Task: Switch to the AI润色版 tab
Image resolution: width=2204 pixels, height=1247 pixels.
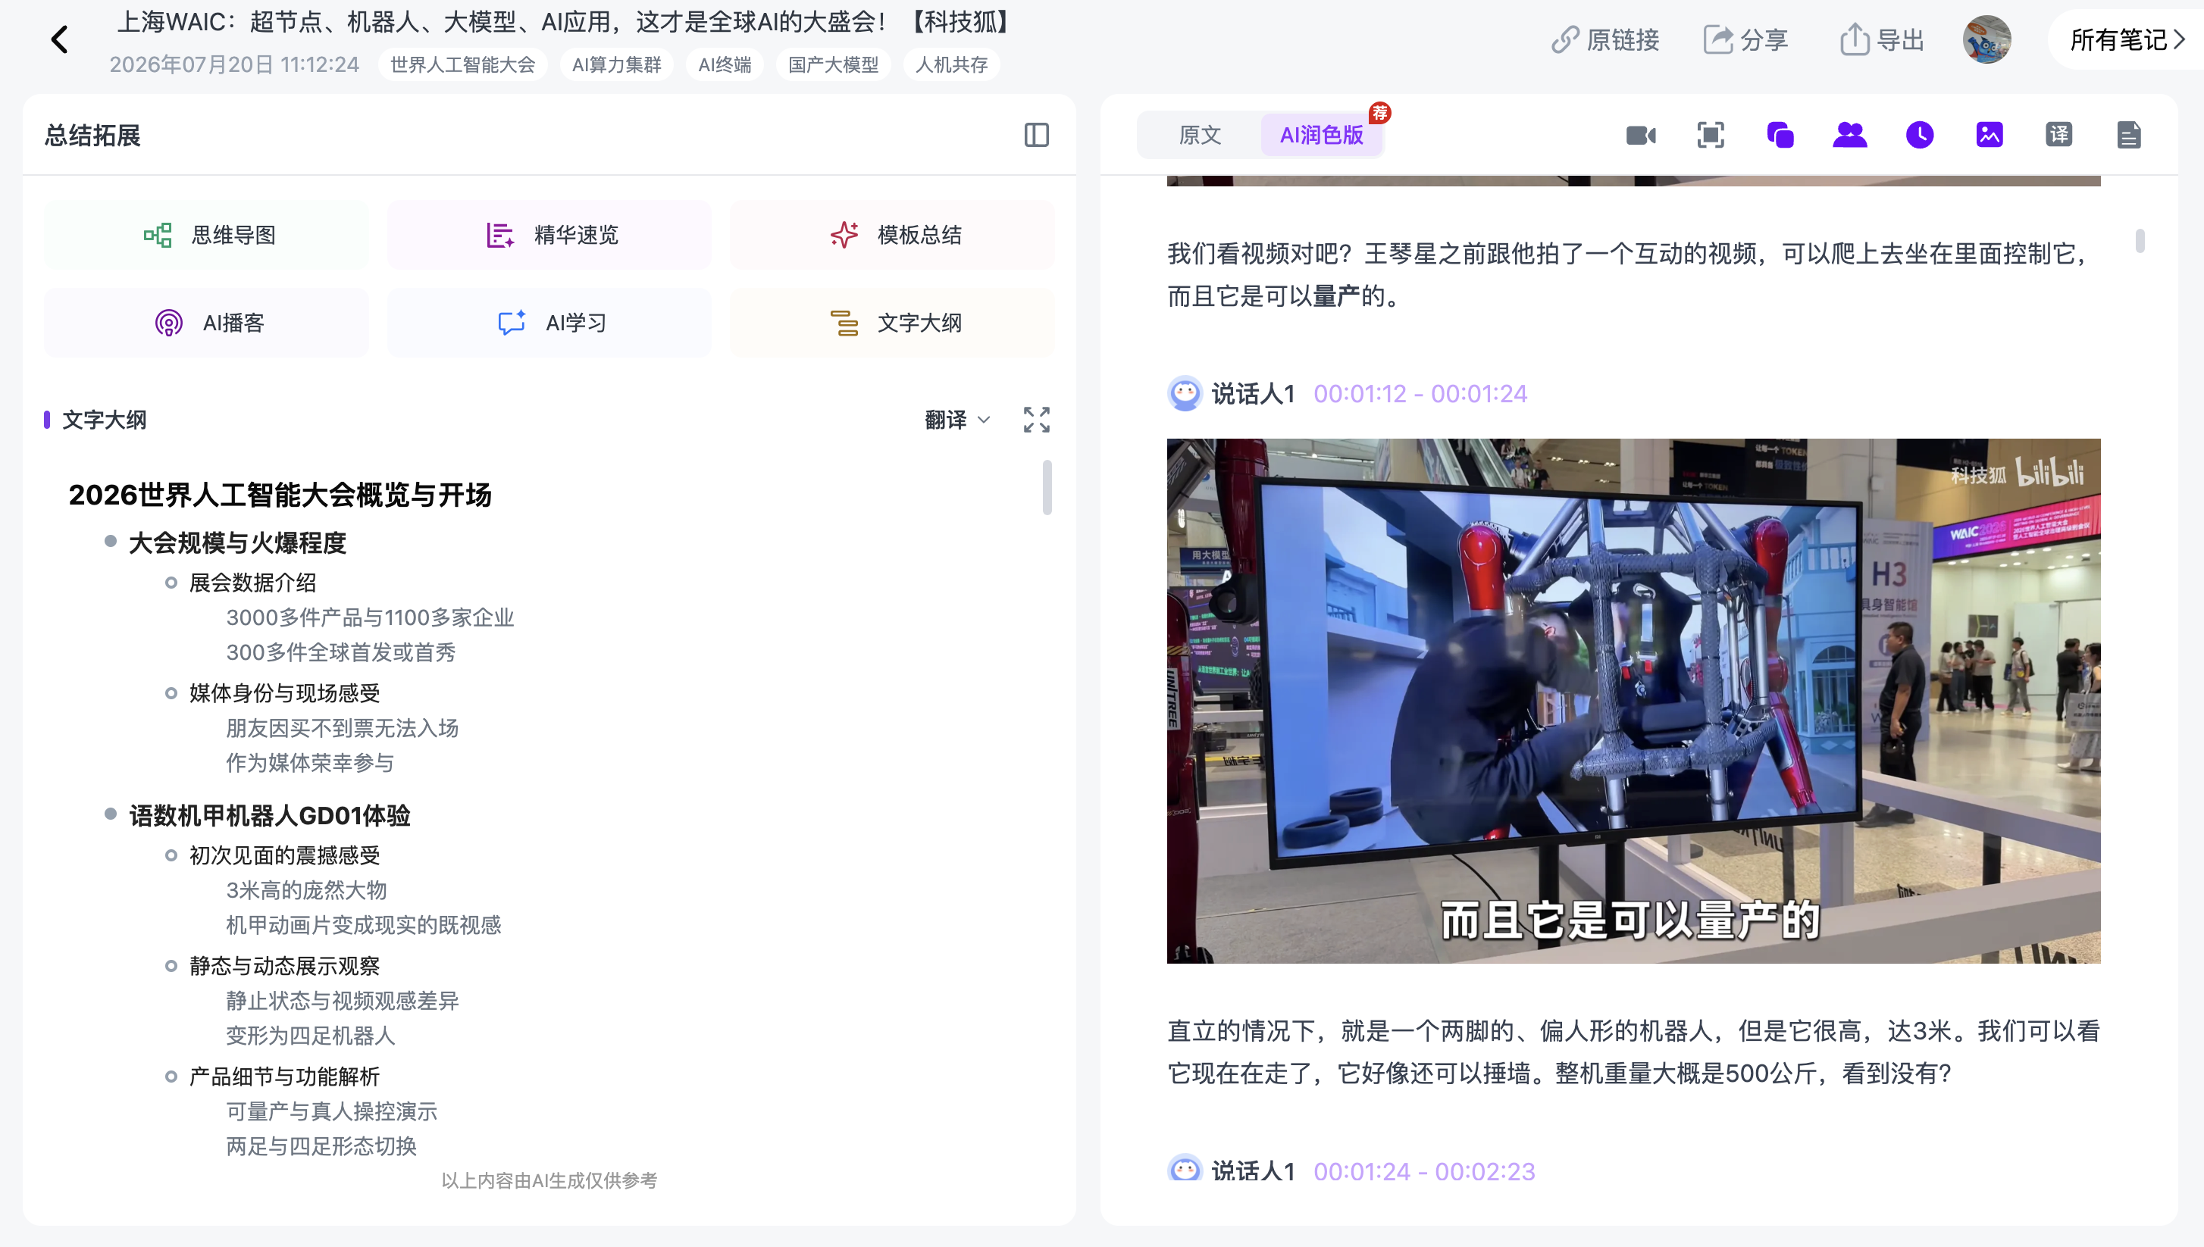Action: click(x=1321, y=136)
